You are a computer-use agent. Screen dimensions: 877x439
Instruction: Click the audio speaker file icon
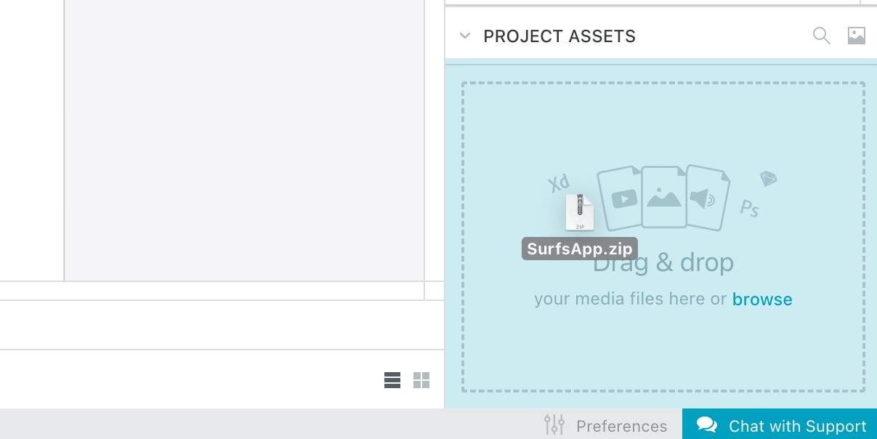706,198
